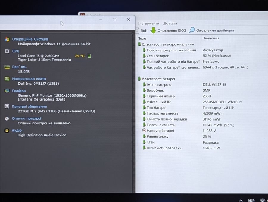Click the motherboard icon beside Материнська плата

[x=7, y=79]
